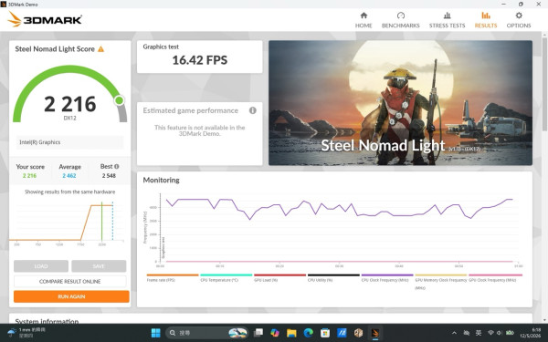Open Windows Start menu

[x=156, y=333]
